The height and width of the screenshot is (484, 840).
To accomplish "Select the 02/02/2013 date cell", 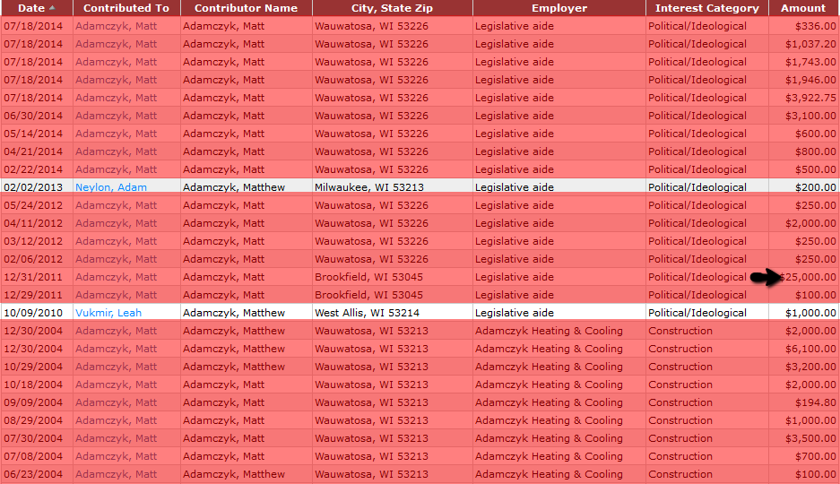I will click(34, 187).
